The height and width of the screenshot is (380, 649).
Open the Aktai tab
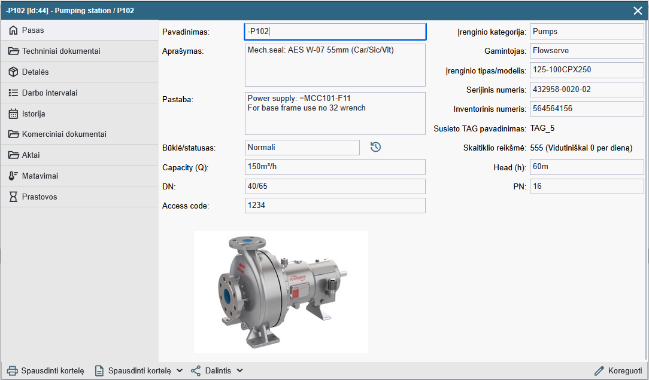(80, 155)
